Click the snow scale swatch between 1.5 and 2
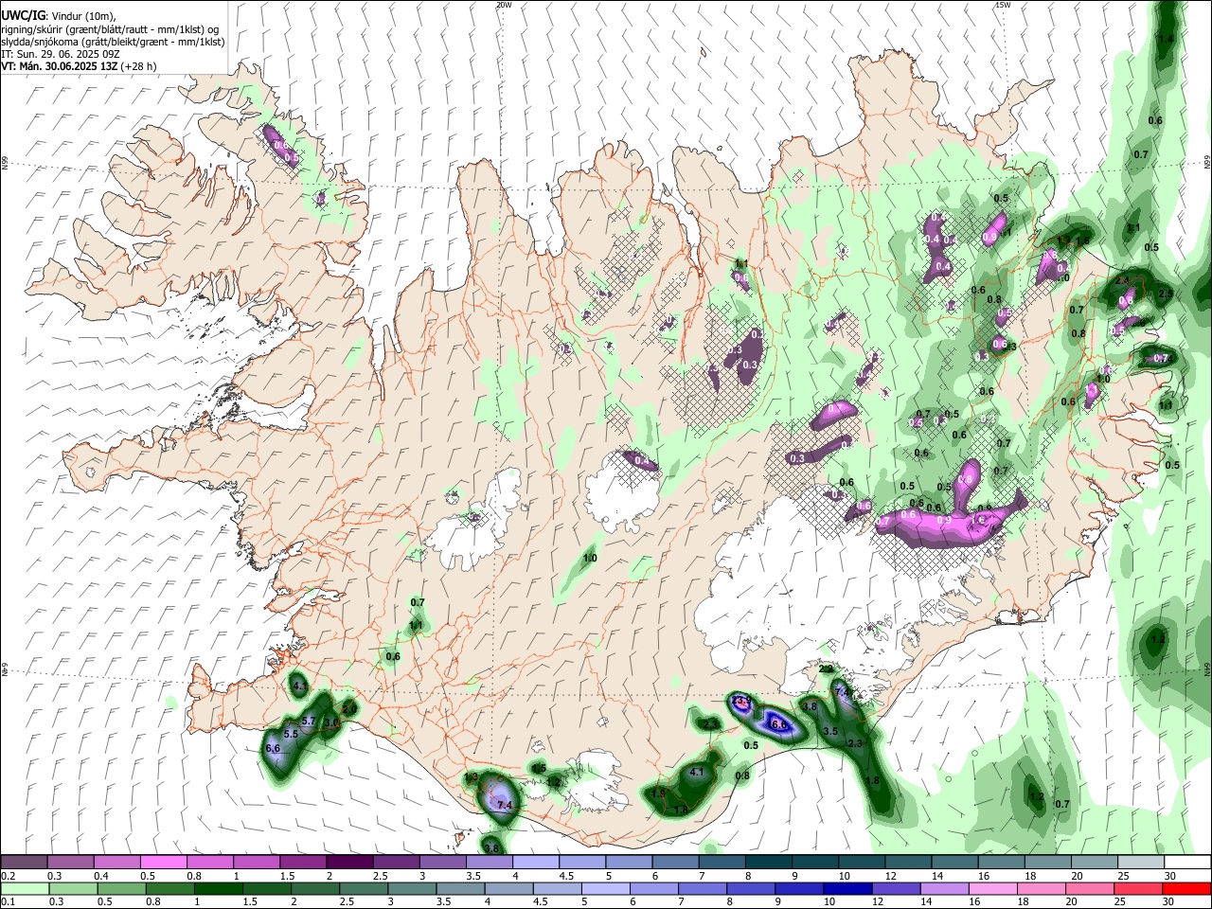 tap(303, 863)
